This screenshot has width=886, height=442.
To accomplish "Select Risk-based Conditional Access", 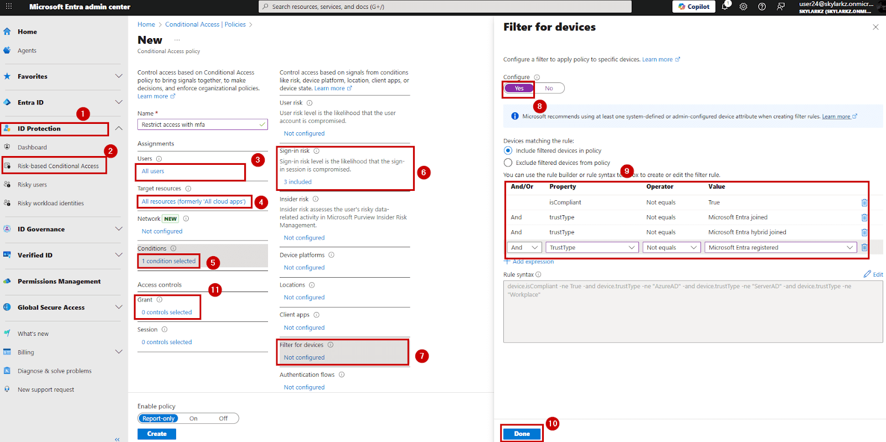I will pyautogui.click(x=58, y=166).
